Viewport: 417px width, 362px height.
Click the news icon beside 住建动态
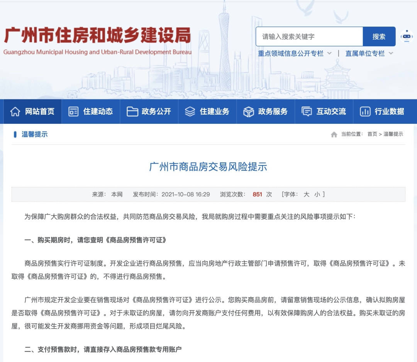pos(73,112)
